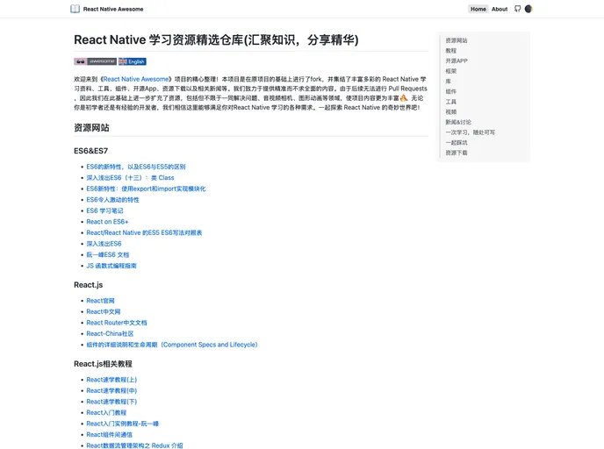Screen dimensions: 604x449
Task: Jump to 资源网站 in table of contents
Action: pyautogui.click(x=457, y=40)
